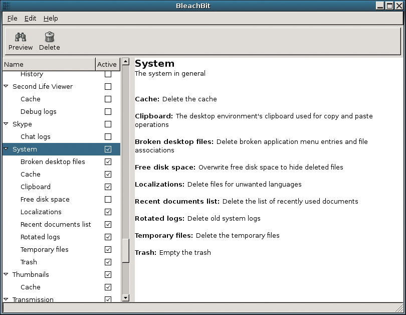Select the Broken desktop files row

coord(61,162)
